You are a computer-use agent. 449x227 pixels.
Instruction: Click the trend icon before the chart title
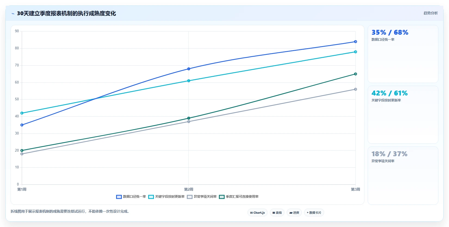coord(13,14)
